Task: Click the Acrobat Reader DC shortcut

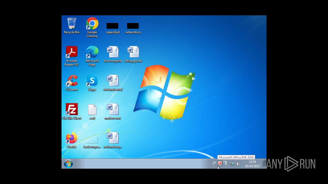Action: tap(72, 56)
